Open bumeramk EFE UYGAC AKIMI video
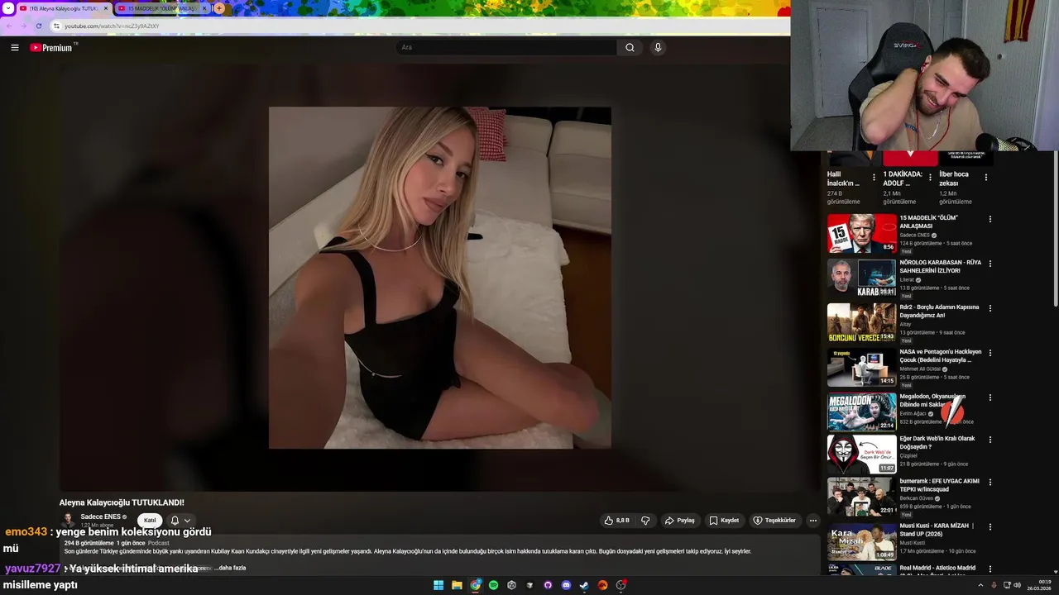1059x595 pixels. pyautogui.click(x=939, y=484)
